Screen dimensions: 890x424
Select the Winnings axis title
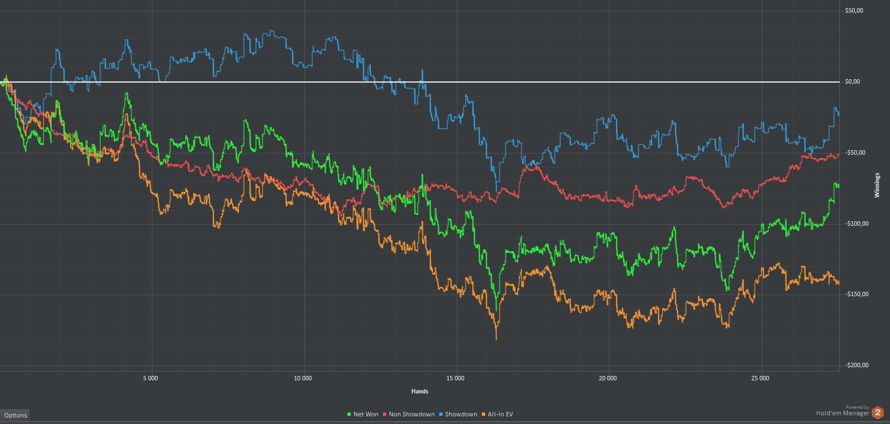pos(877,185)
